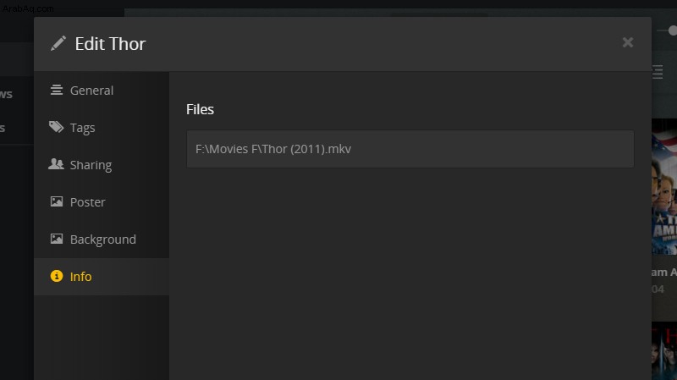The image size is (677, 380).
Task: Go to the Background tab
Action: [102, 239]
